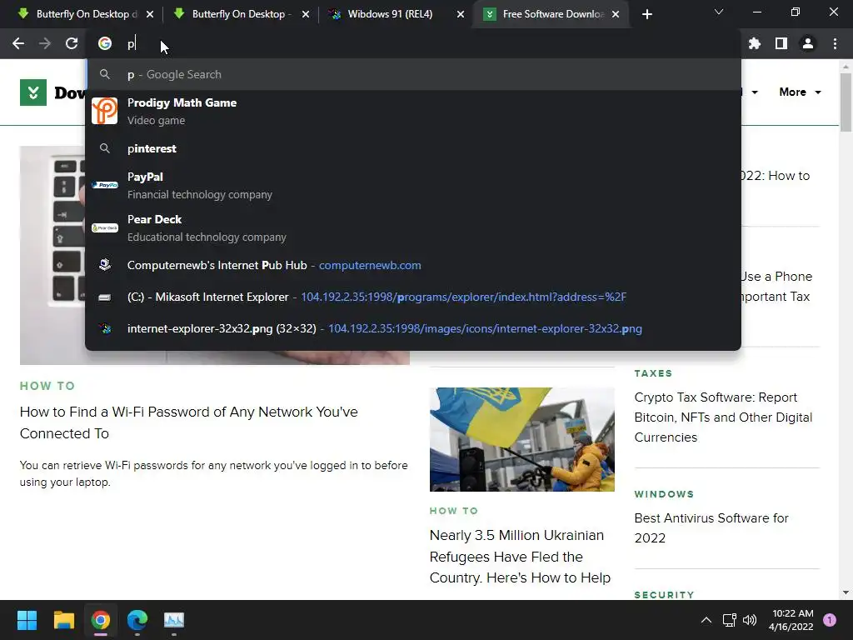853x640 pixels.
Task: Open the resource monitor taskbar app
Action: (x=174, y=620)
